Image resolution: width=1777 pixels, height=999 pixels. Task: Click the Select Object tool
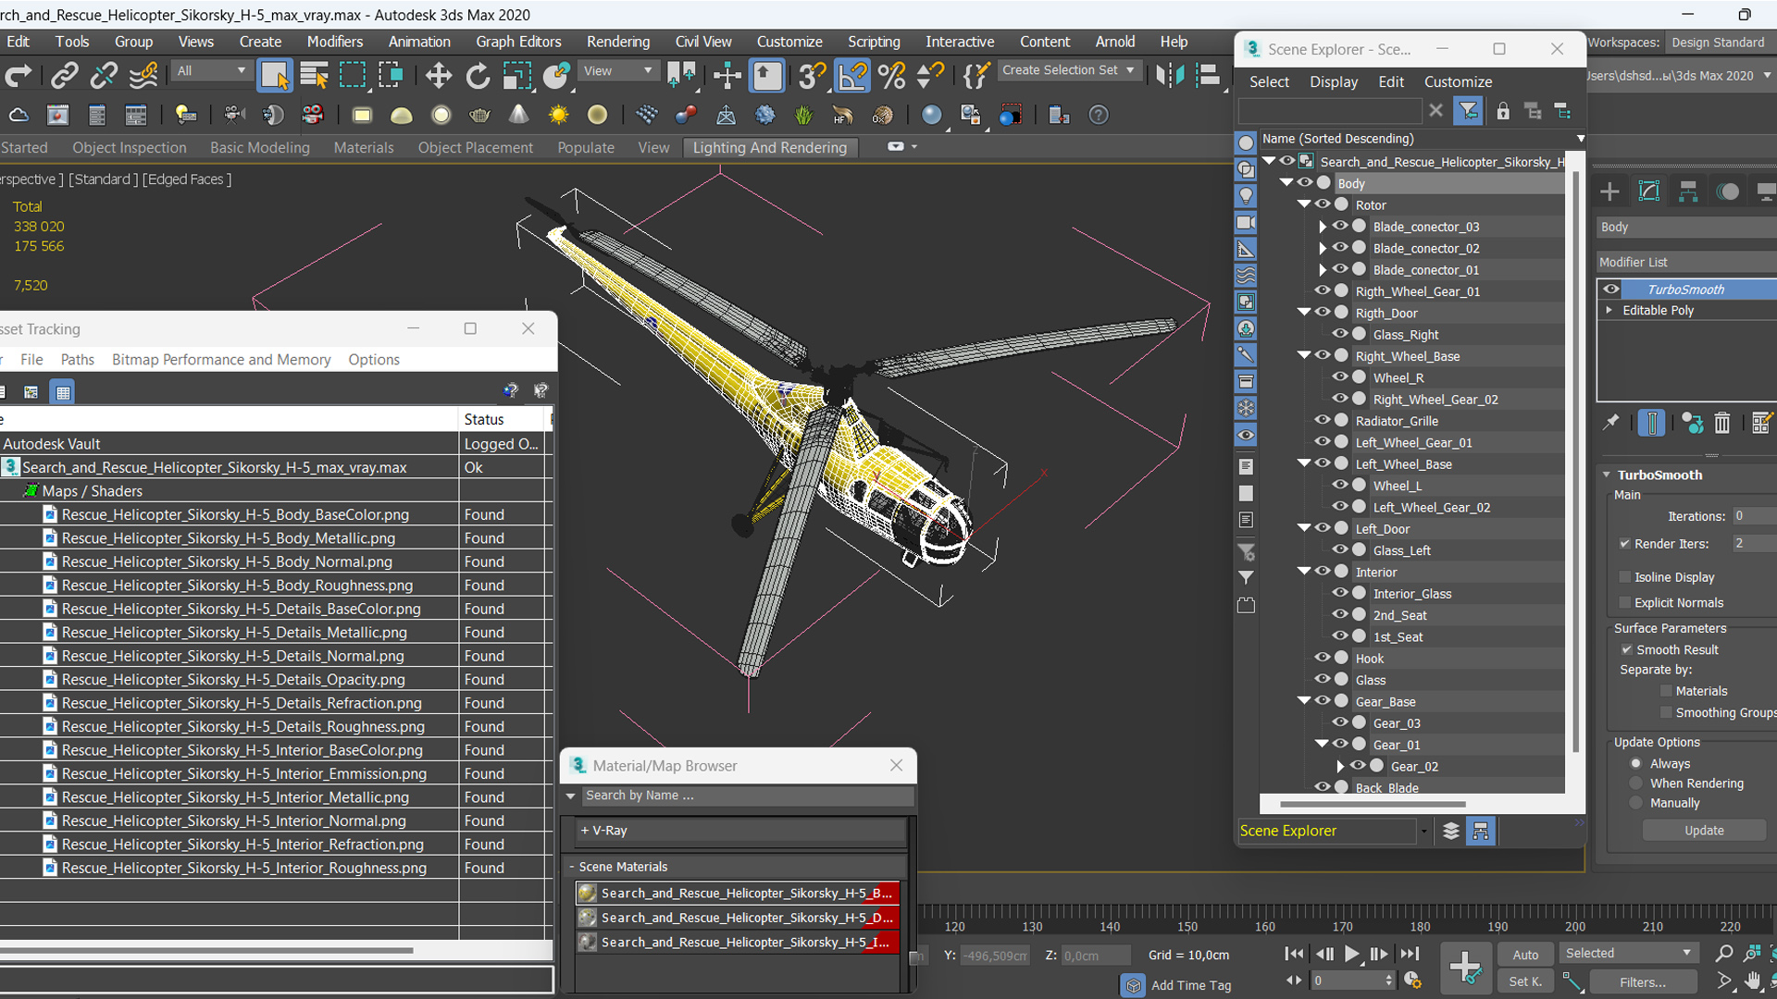275,75
